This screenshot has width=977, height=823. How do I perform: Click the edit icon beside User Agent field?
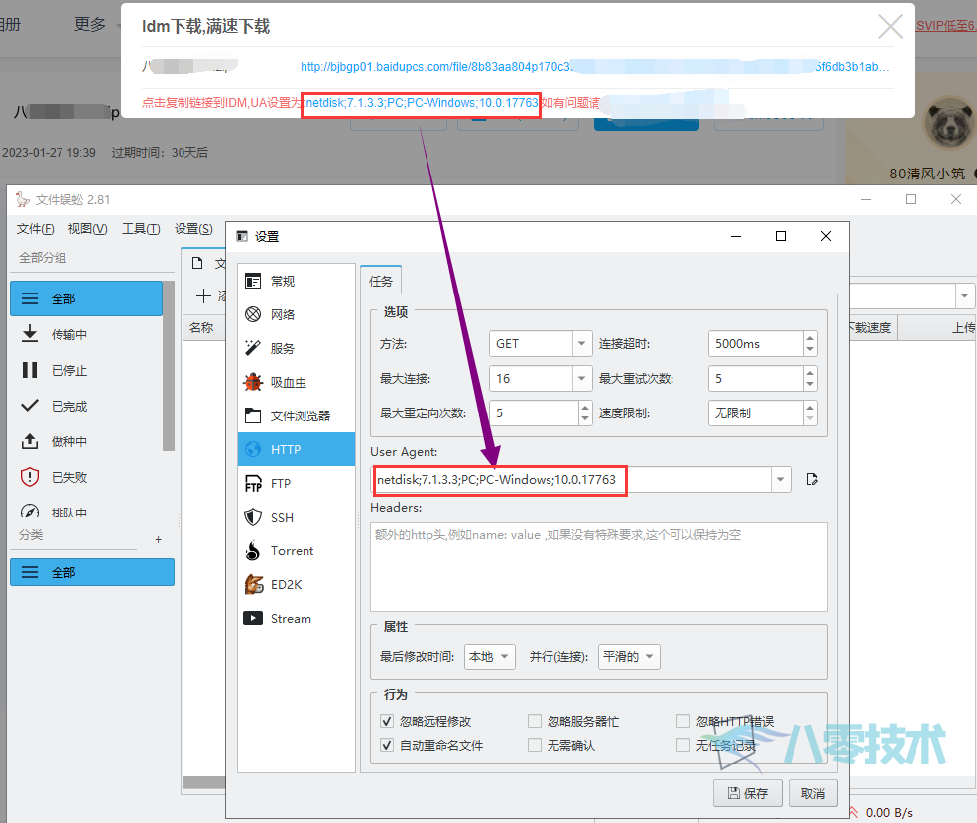(812, 479)
